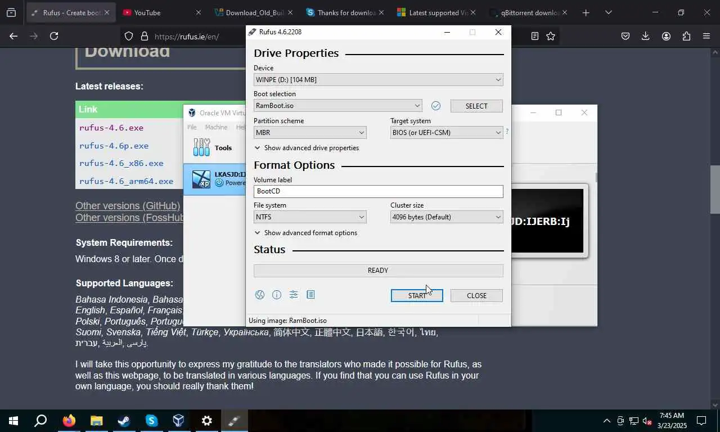The height and width of the screenshot is (432, 720).
Task: Switch to the Download_Old_Builds tab
Action: [x=254, y=12]
